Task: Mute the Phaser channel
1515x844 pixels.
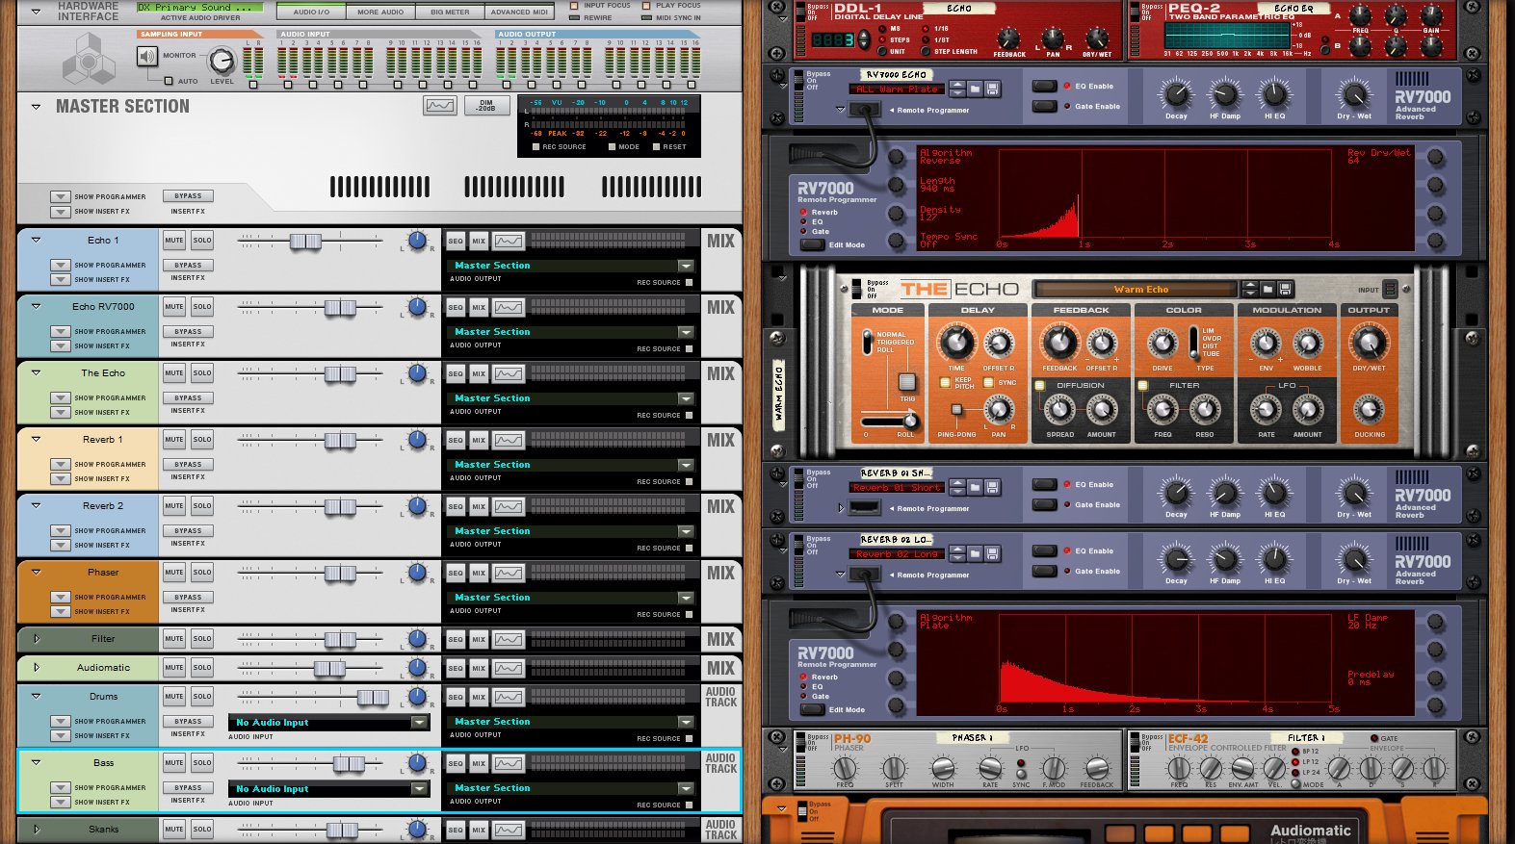Action: (174, 573)
